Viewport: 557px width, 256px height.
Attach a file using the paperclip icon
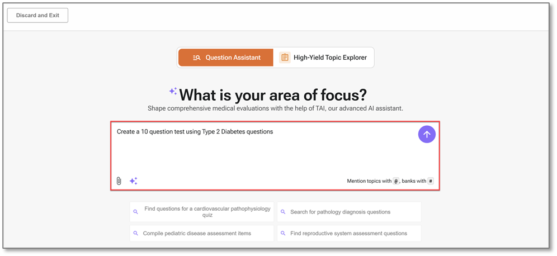119,181
